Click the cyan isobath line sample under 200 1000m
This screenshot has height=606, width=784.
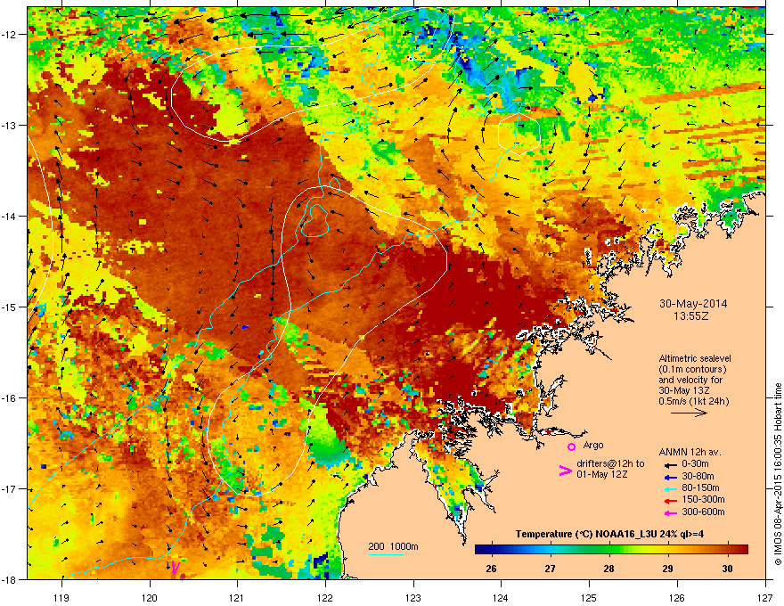point(386,554)
